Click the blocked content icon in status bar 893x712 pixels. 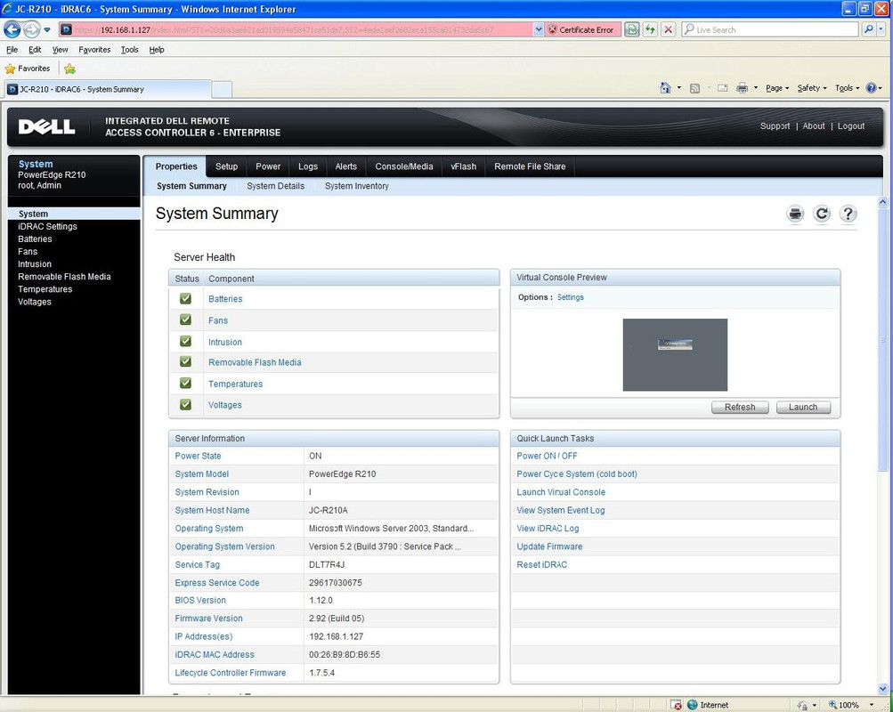[676, 705]
